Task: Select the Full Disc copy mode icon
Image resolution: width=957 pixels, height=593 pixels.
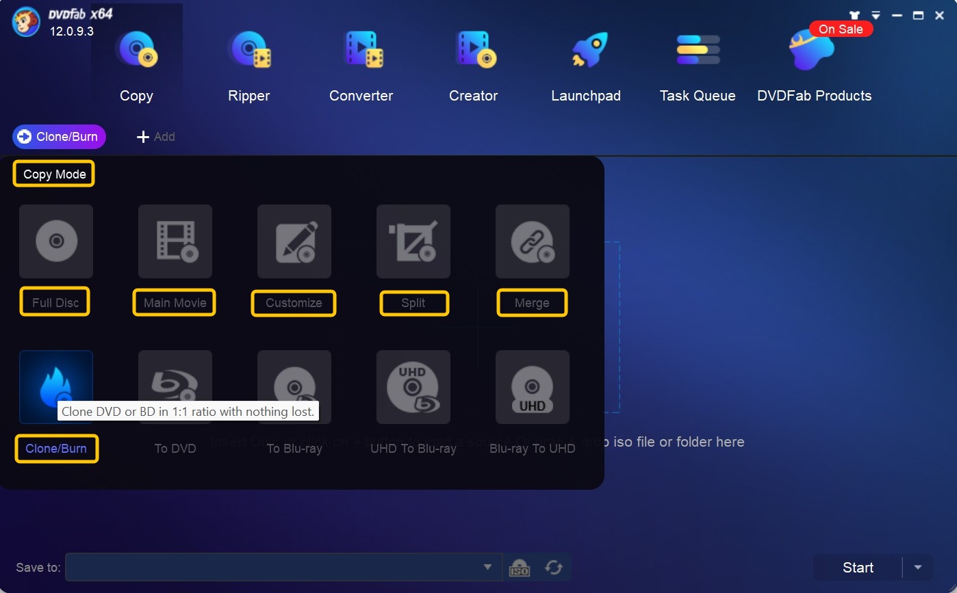Action: coord(56,241)
